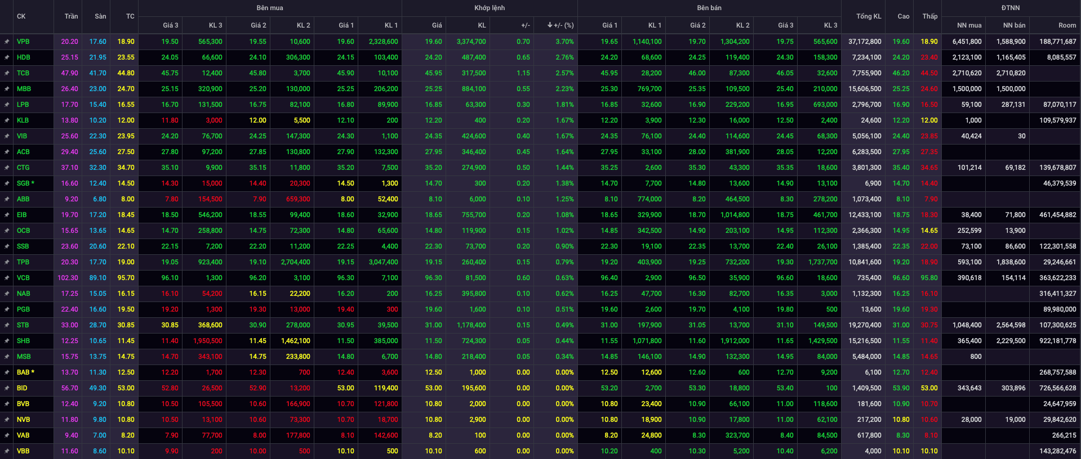Image resolution: width=1081 pixels, height=459 pixels.
Task: Pin the VPB row
Action: (x=7, y=42)
